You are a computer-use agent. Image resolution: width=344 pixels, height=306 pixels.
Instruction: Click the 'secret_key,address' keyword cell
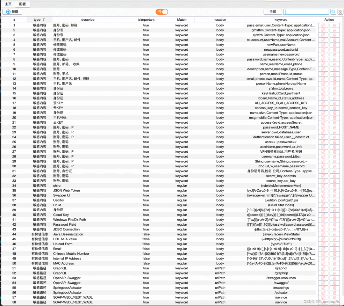[x=281, y=176]
